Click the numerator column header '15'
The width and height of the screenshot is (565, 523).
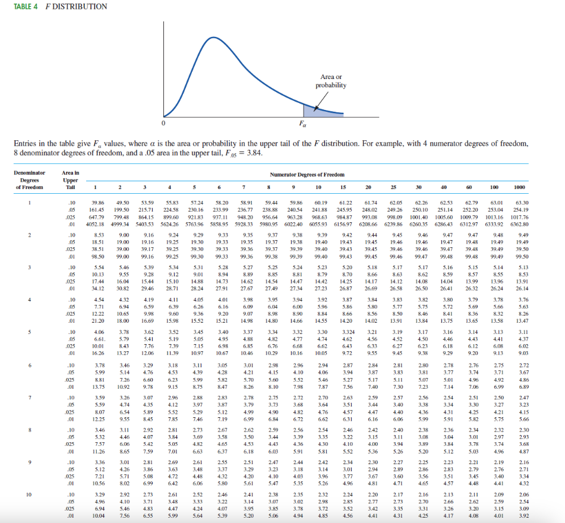[343, 187]
